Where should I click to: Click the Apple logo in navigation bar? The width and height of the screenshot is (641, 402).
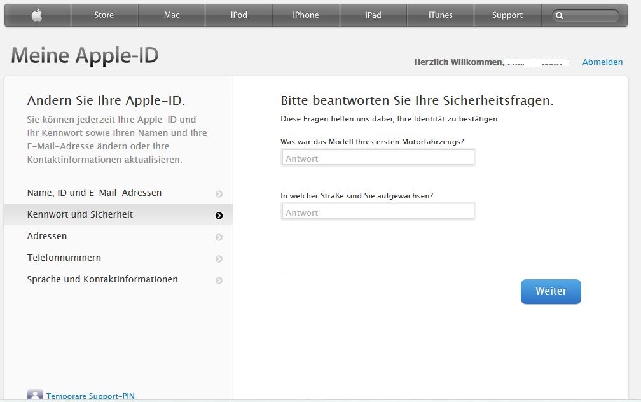[x=37, y=15]
